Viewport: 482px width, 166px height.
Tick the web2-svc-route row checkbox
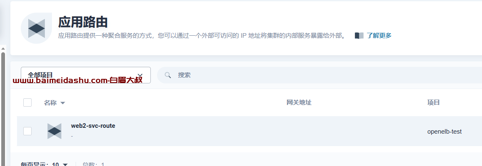pos(27,131)
